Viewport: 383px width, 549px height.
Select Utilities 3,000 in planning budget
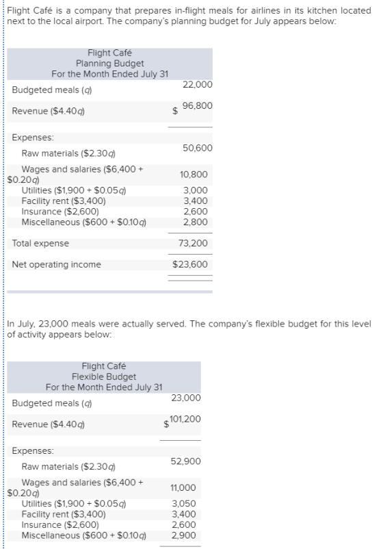click(x=196, y=190)
